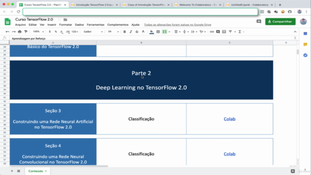This screenshot has width=311, height=175.
Task: Increase decimal places
Action: pyautogui.click(x=68, y=32)
